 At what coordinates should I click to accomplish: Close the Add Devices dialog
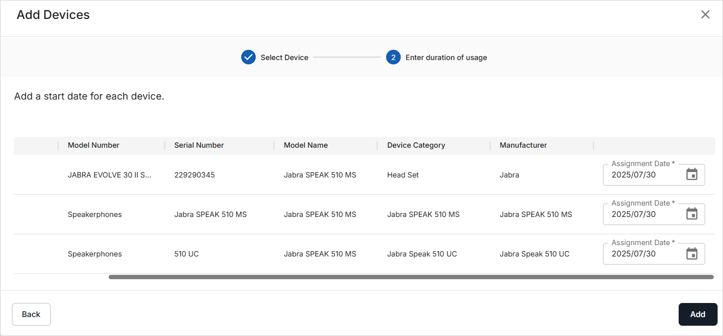705,15
